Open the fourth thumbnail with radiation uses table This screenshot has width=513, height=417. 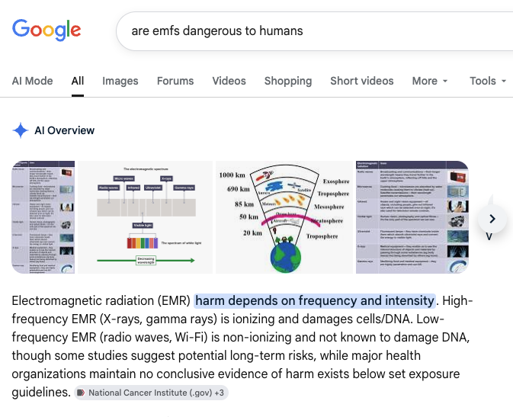click(x=412, y=217)
